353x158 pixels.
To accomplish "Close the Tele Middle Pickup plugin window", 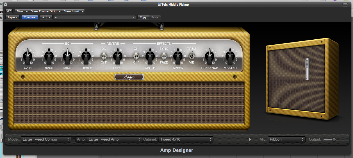I will pos(5,4).
